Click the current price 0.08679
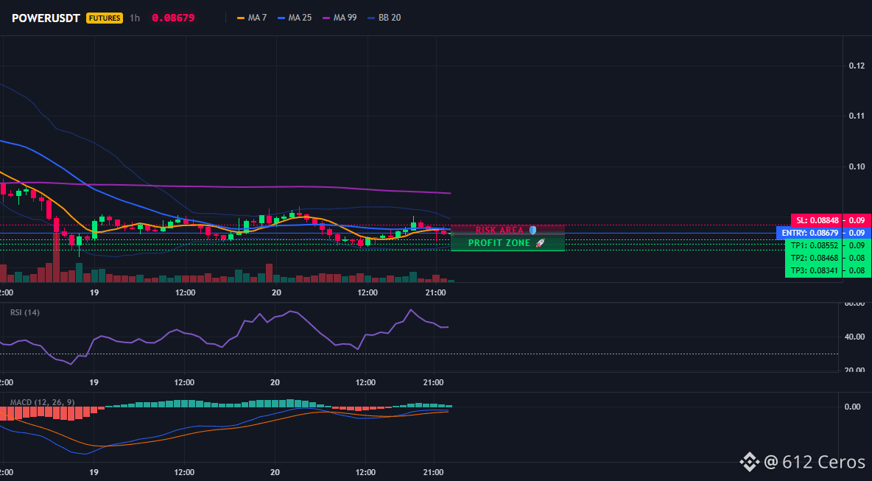 point(173,18)
